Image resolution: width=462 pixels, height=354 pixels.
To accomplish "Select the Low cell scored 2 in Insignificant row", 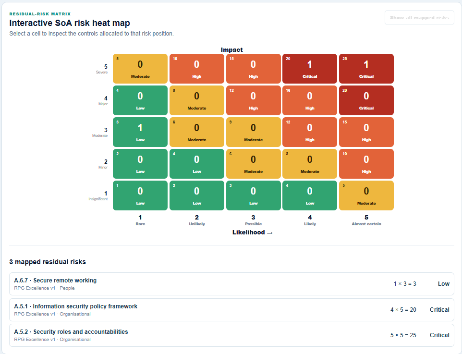I will coord(197,195).
